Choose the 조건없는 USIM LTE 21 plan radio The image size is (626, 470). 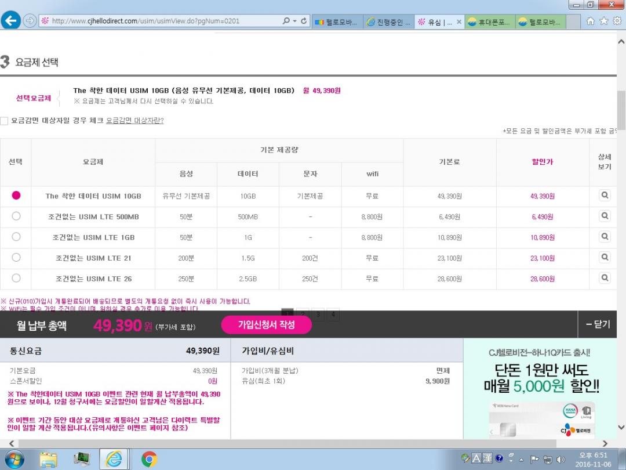16,258
